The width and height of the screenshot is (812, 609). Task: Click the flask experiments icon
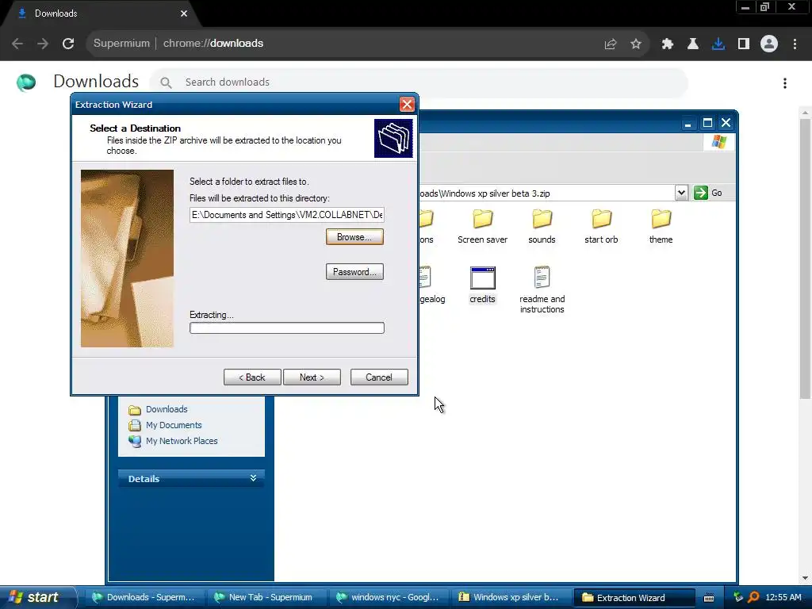click(x=693, y=44)
